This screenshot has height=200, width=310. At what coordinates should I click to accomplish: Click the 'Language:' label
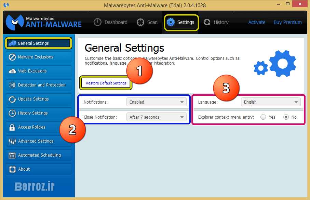click(208, 102)
